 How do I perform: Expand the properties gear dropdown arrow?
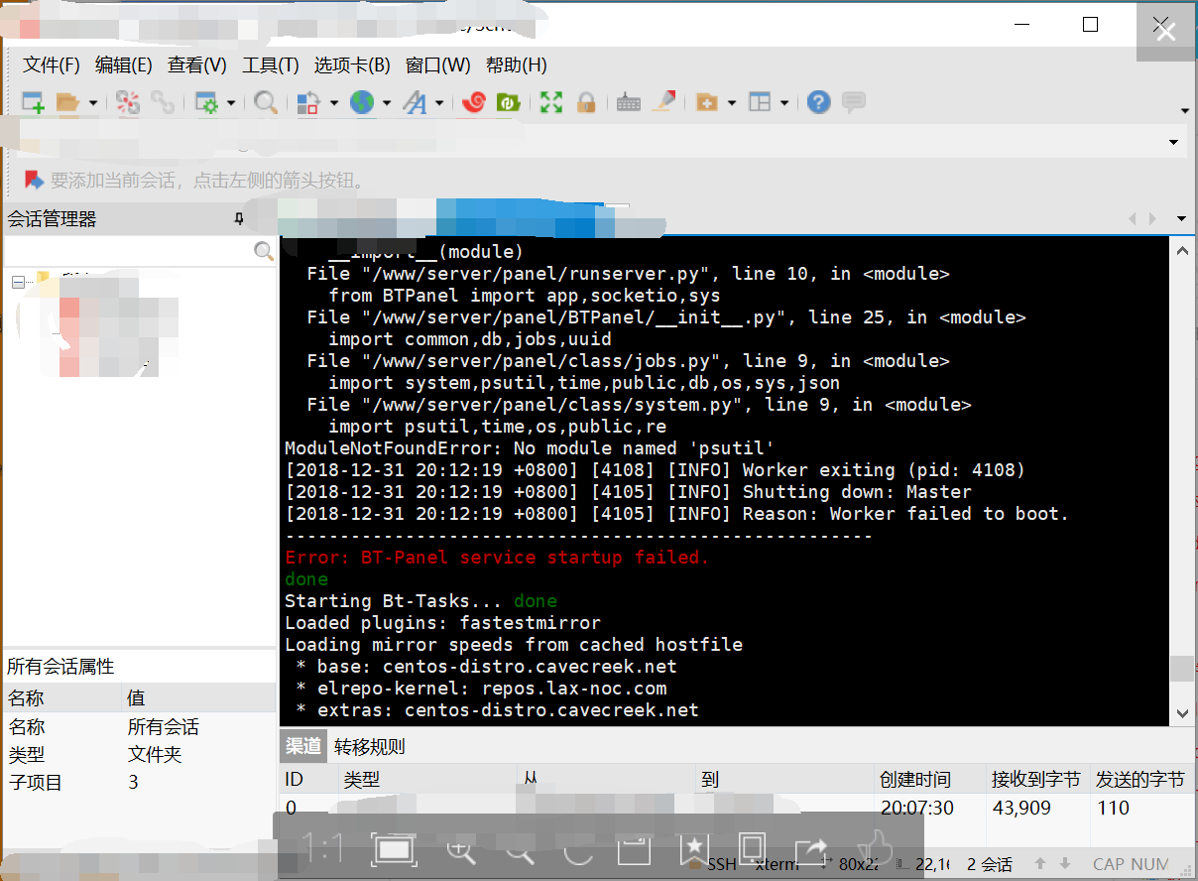(231, 103)
